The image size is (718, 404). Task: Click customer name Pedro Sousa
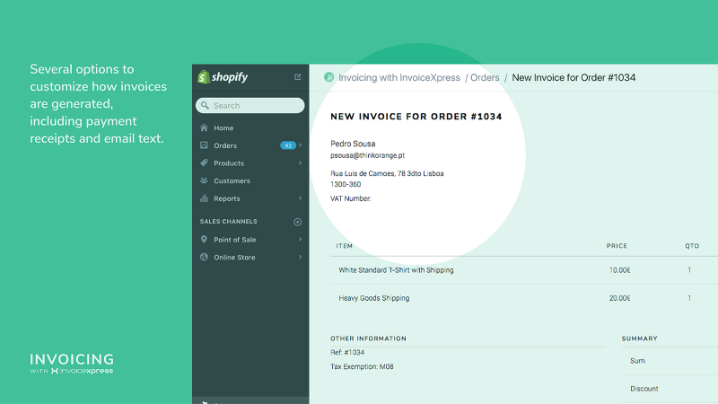(x=353, y=144)
